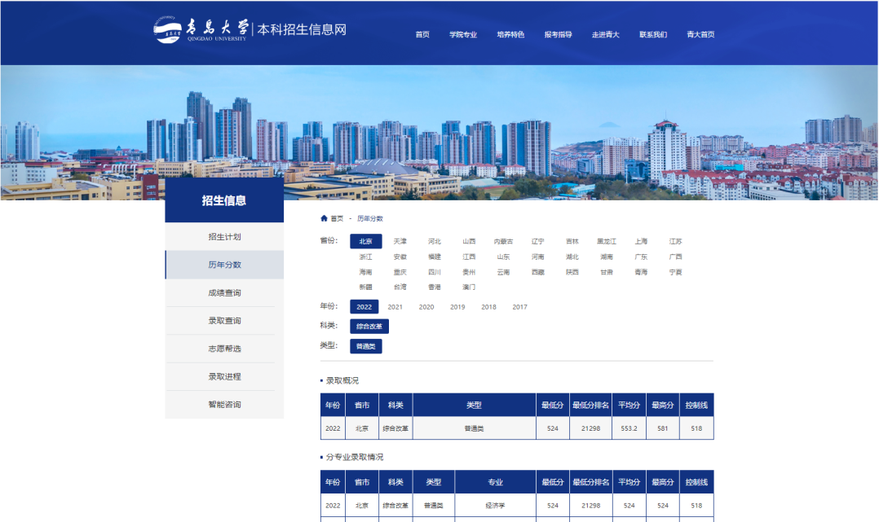Select the 天津 province filter
The width and height of the screenshot is (879, 522).
point(399,241)
